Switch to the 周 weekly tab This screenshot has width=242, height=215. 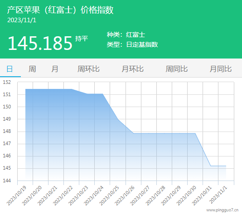coord(32,69)
